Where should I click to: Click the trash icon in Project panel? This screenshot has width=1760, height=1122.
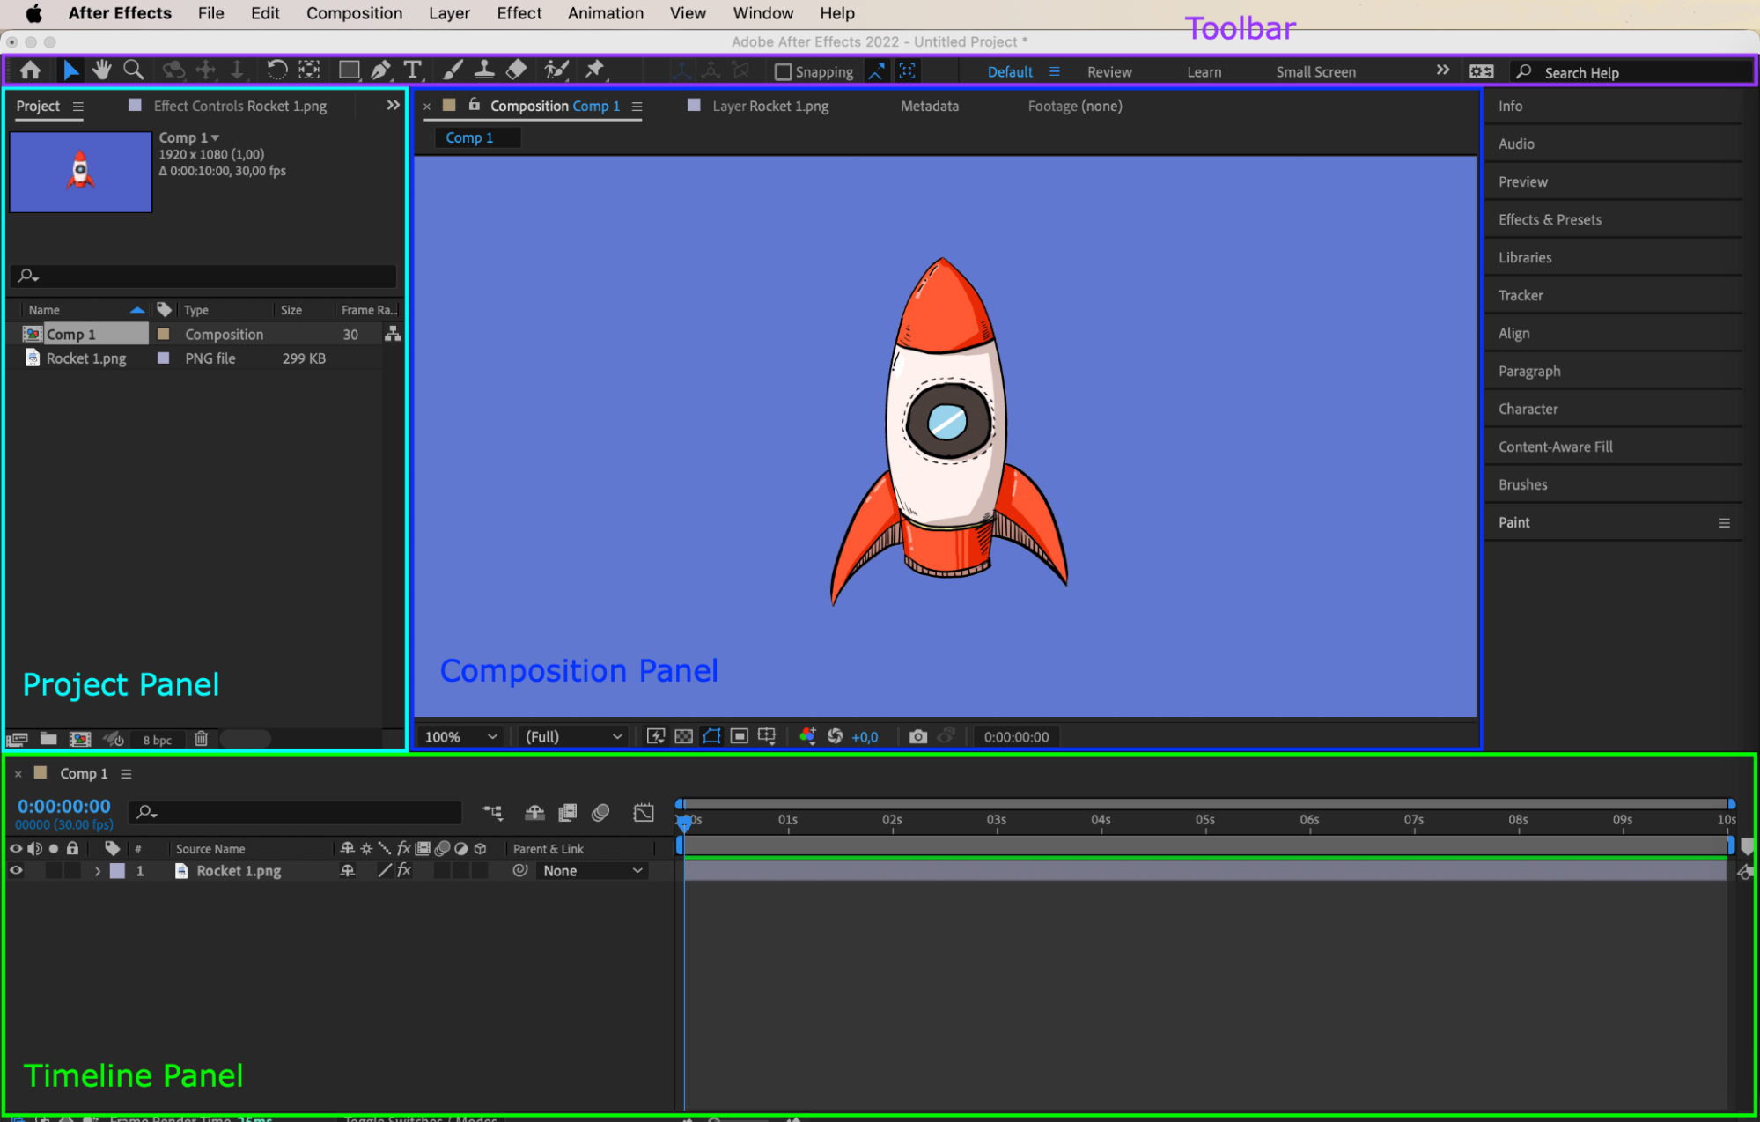click(201, 739)
